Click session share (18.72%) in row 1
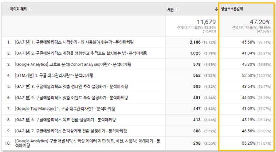Screen dimensions: 276x152 209,42
